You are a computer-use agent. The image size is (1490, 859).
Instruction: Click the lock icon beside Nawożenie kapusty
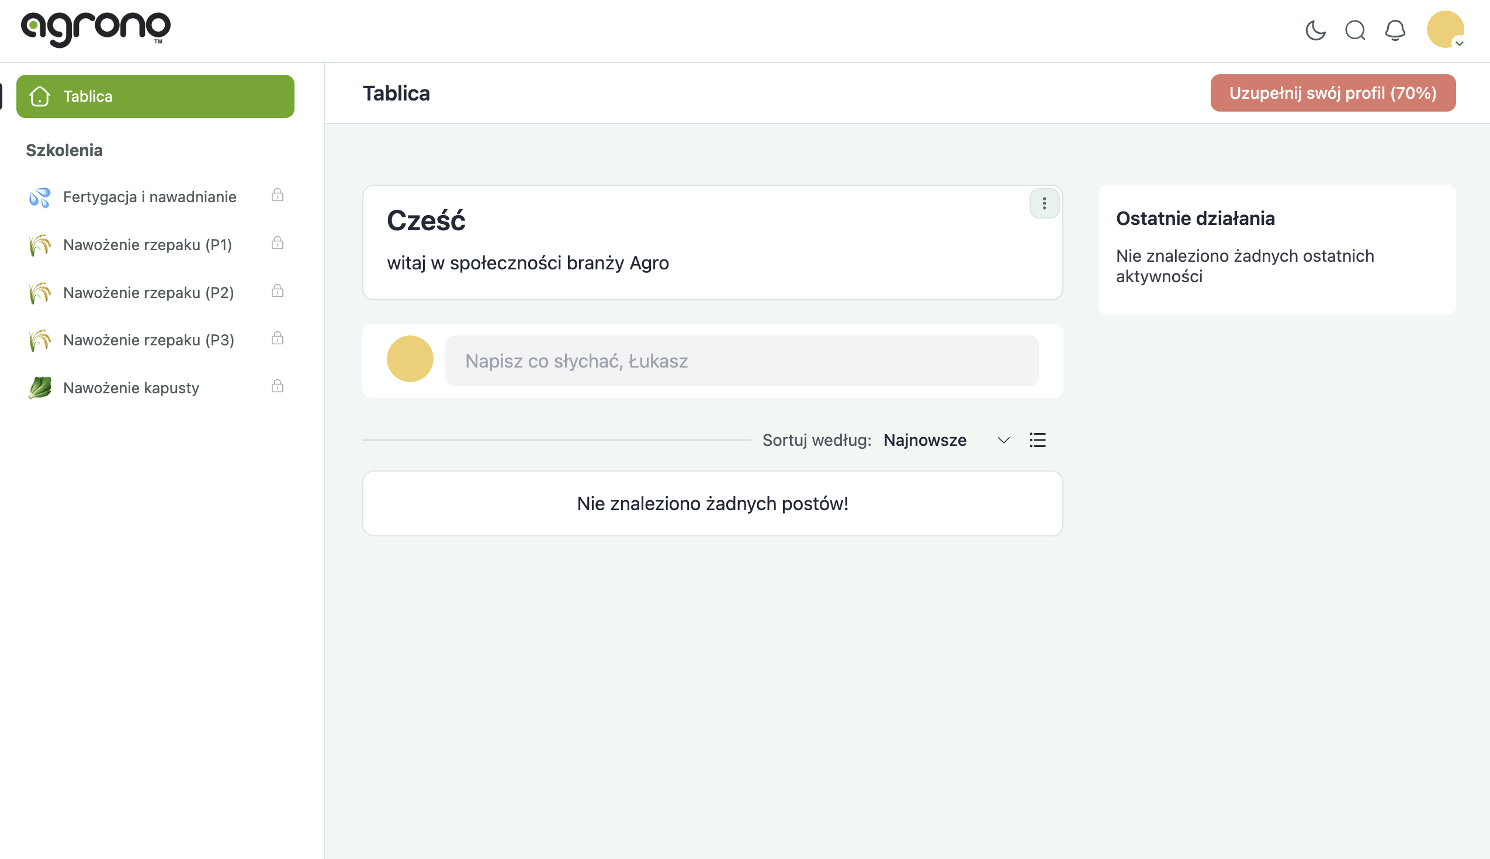click(x=277, y=386)
